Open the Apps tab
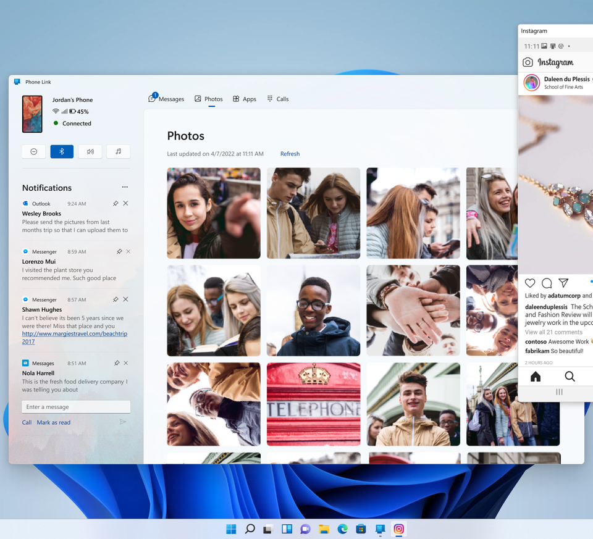Image resolution: width=593 pixels, height=539 pixels. (244, 99)
